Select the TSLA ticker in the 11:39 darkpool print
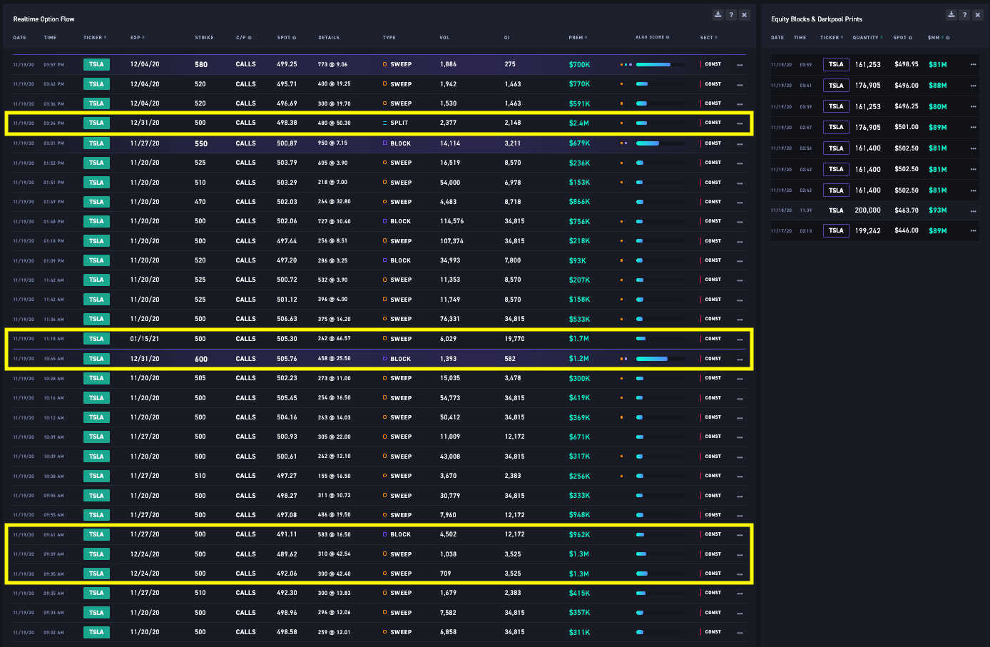Image resolution: width=990 pixels, height=647 pixels. (x=836, y=210)
